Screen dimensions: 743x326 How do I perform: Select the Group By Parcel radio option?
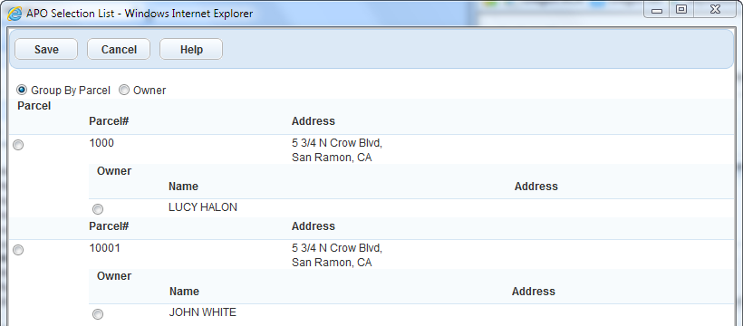point(22,90)
